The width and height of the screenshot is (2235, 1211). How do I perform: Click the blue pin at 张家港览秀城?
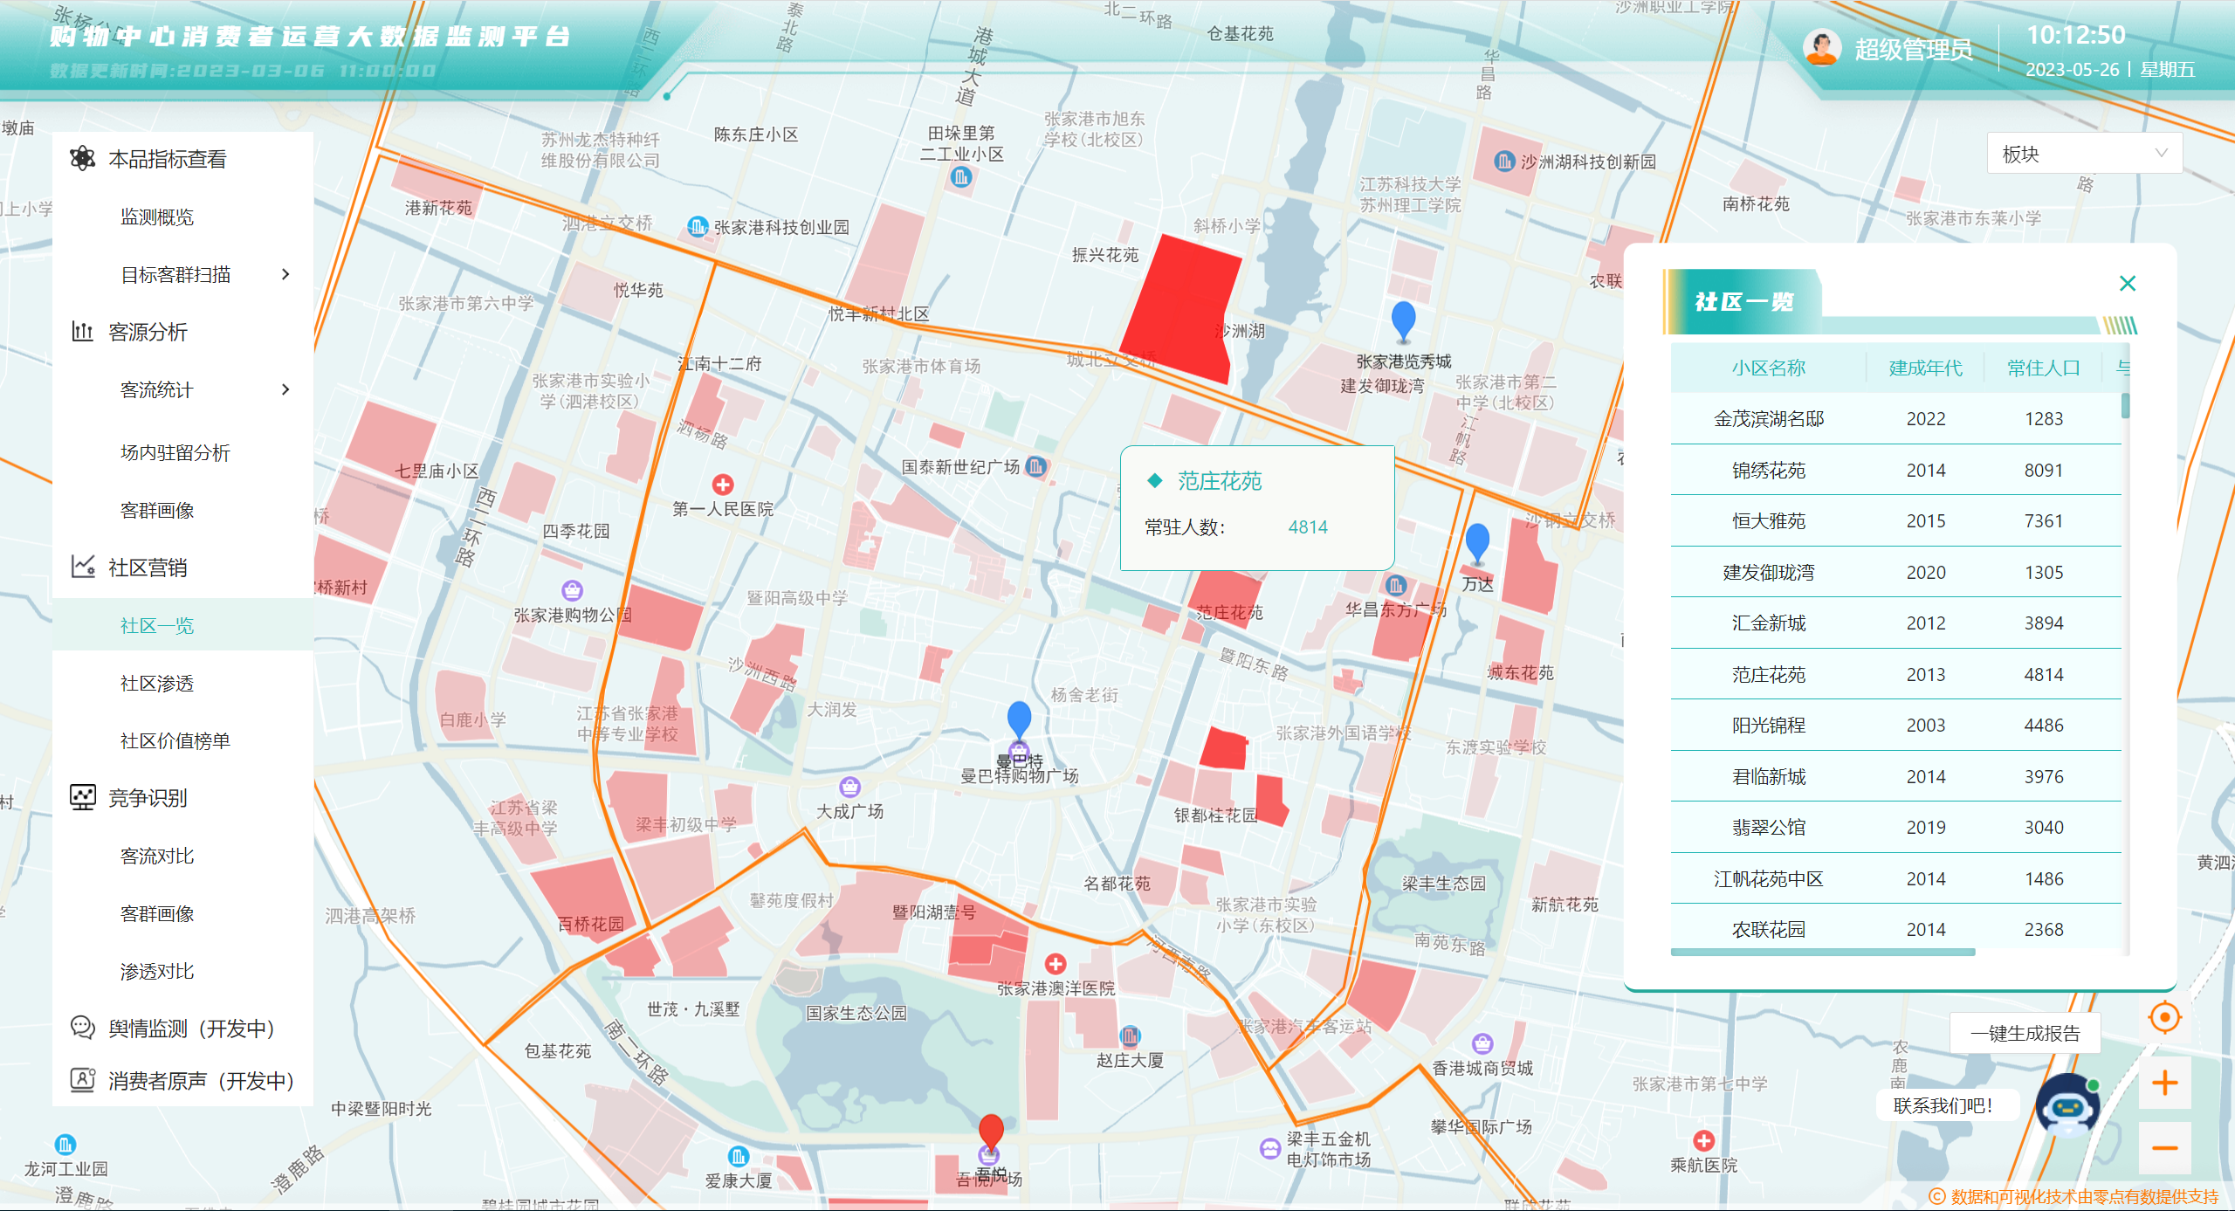click(1403, 319)
